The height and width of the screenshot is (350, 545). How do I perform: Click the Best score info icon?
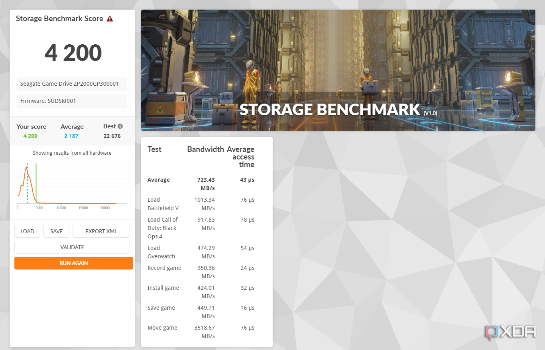[x=120, y=126]
